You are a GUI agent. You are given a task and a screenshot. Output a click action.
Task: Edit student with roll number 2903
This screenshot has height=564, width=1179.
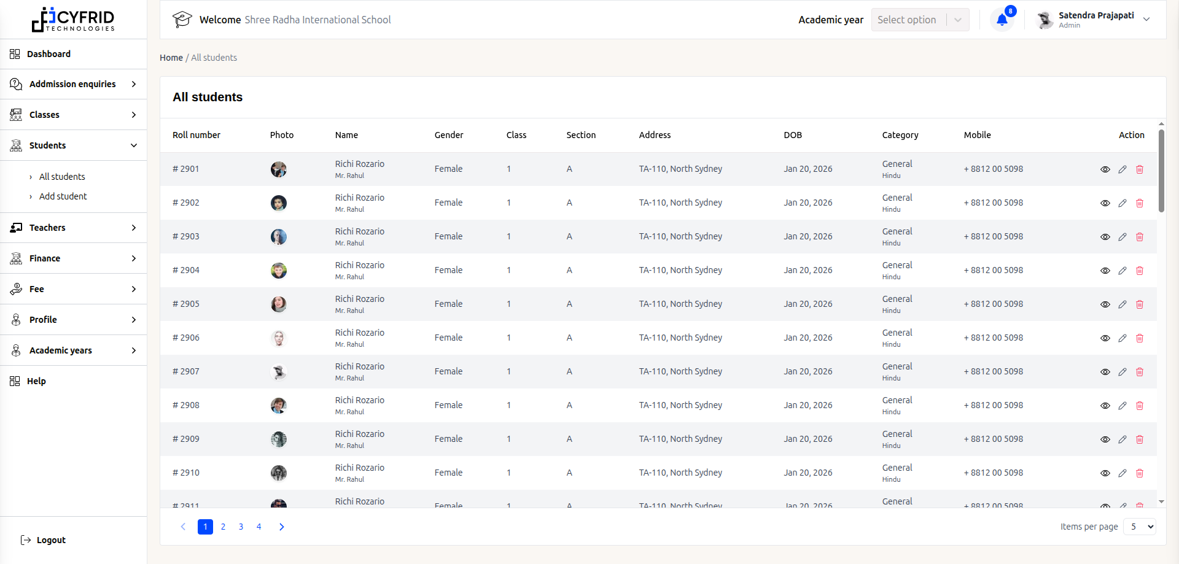(1123, 237)
